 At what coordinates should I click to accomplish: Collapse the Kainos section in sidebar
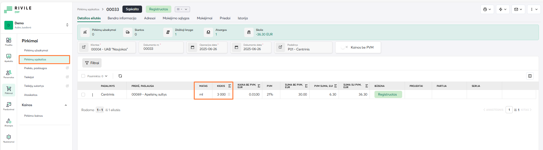pos(66,105)
